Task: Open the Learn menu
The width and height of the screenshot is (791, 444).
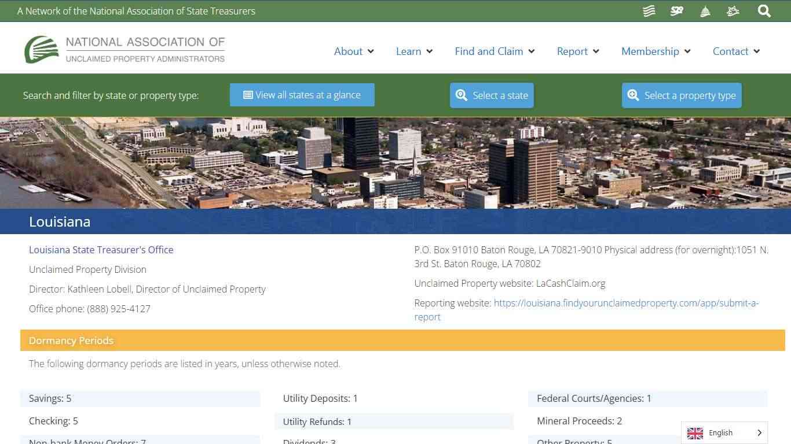Action: pos(431,51)
